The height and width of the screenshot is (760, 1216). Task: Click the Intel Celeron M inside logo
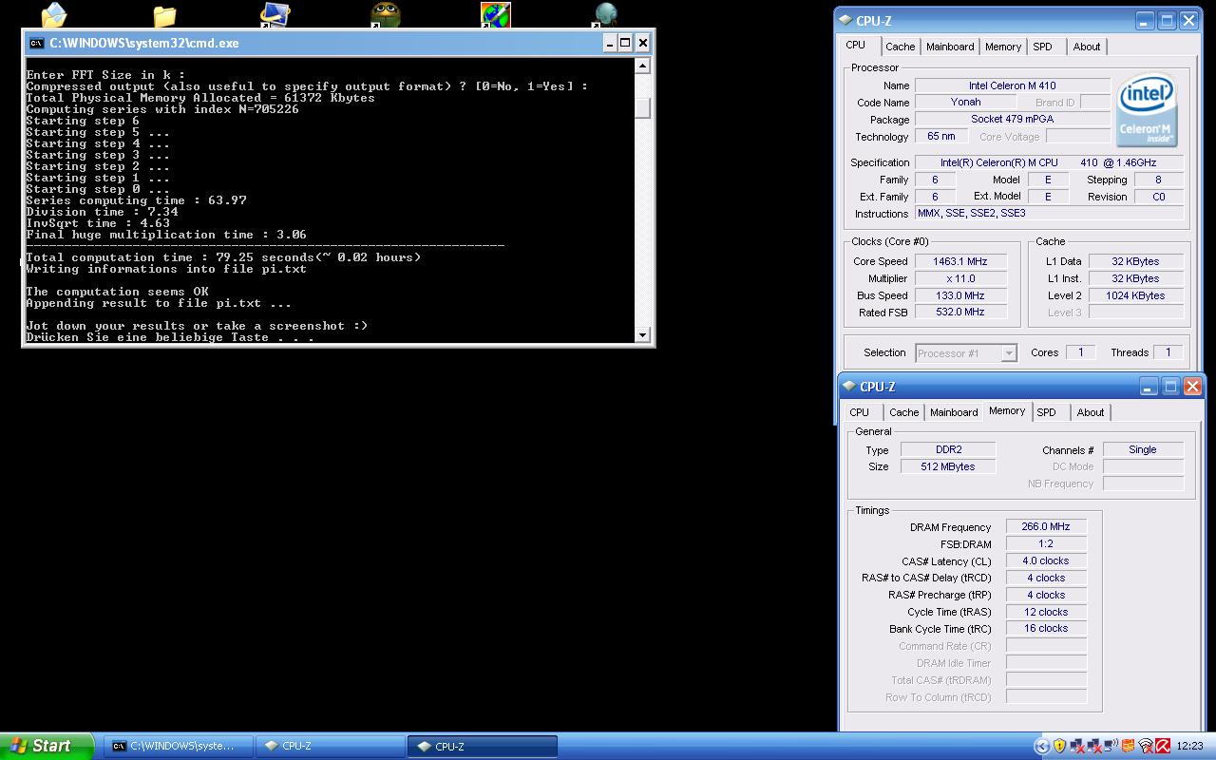[1149, 110]
